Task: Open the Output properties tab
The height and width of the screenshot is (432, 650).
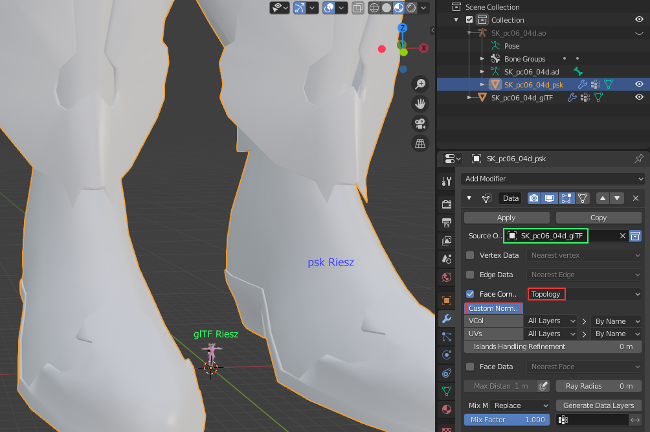Action: pyautogui.click(x=447, y=222)
